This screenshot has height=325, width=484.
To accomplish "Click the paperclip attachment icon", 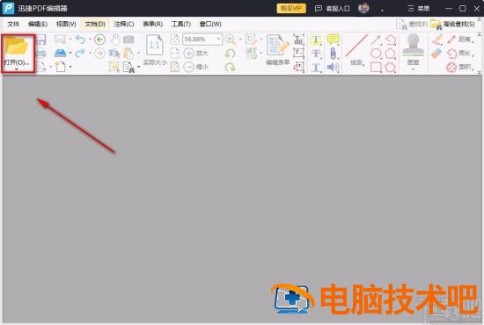I will 333,53.
